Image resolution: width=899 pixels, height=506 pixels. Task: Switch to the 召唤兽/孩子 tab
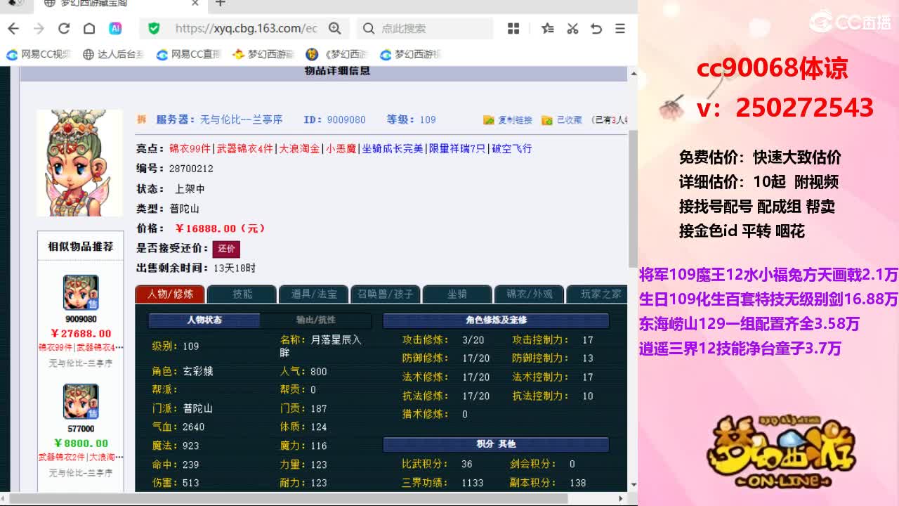[386, 294]
